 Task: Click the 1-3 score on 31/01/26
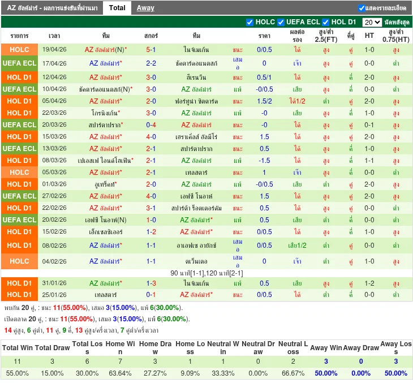pos(151,283)
